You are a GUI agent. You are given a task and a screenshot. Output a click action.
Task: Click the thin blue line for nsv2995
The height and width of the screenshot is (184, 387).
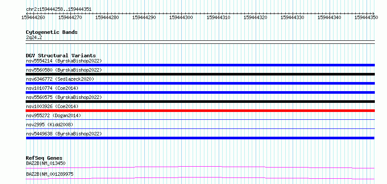point(200,128)
